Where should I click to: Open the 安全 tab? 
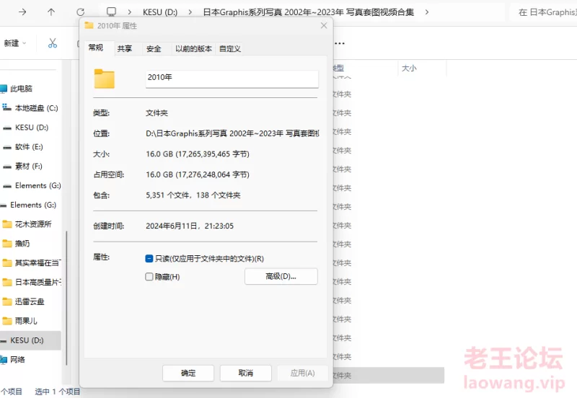coord(154,48)
